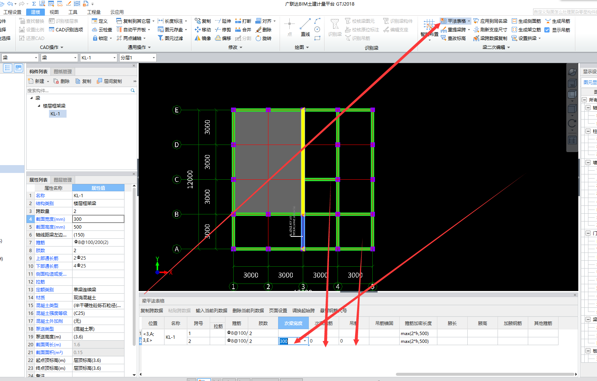Image resolution: width=597 pixels, height=381 pixels.
Task: Click the 3D view cube icon in canvas toolbar
Action: [x=572, y=83]
